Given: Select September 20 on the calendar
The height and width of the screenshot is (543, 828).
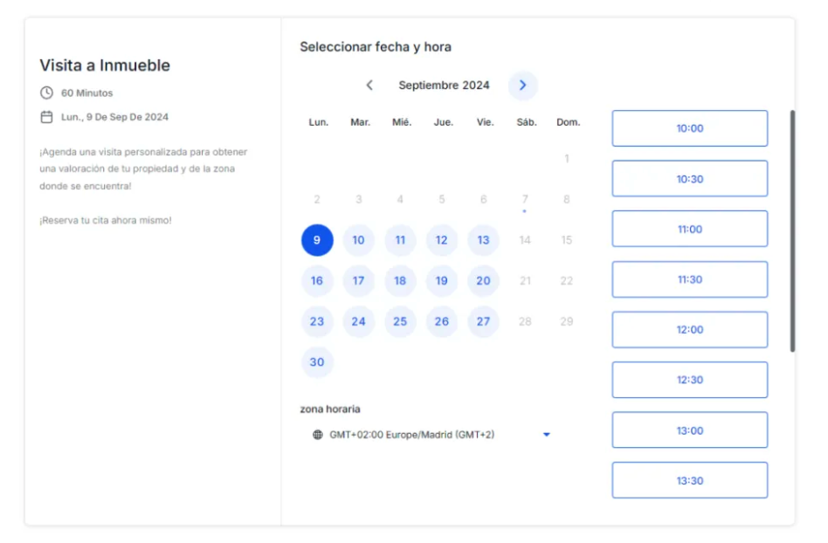Looking at the screenshot, I should point(483,281).
